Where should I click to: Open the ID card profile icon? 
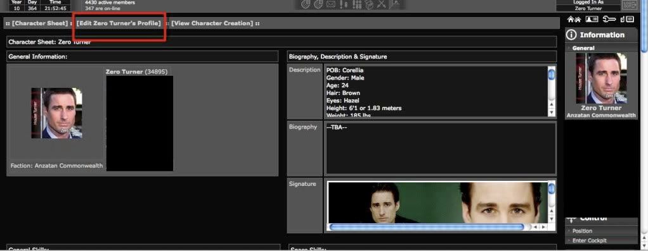click(592, 19)
